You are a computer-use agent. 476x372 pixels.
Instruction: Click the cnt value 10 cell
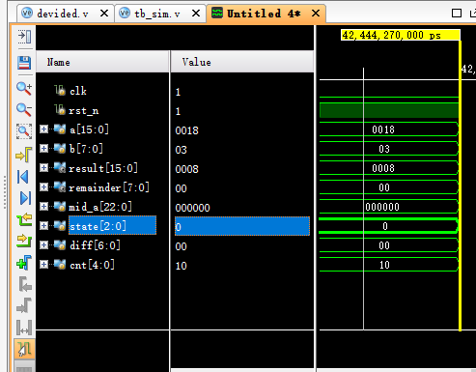(x=181, y=266)
